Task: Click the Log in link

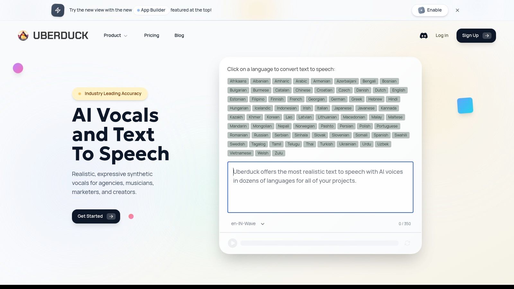Action: (x=442, y=35)
